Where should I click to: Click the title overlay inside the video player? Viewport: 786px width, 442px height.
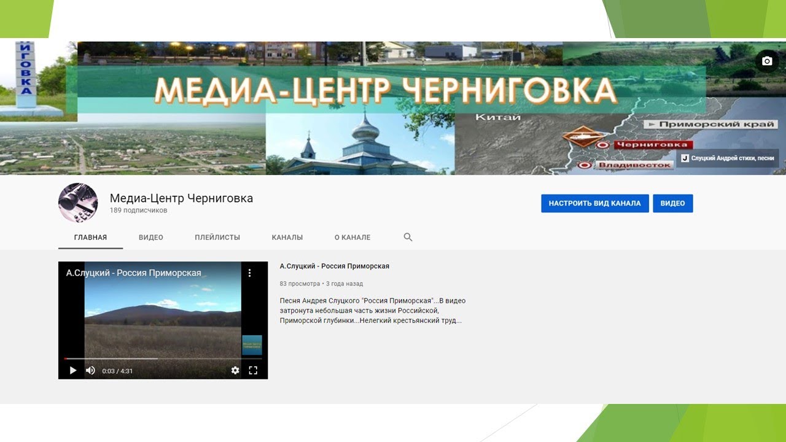click(134, 273)
